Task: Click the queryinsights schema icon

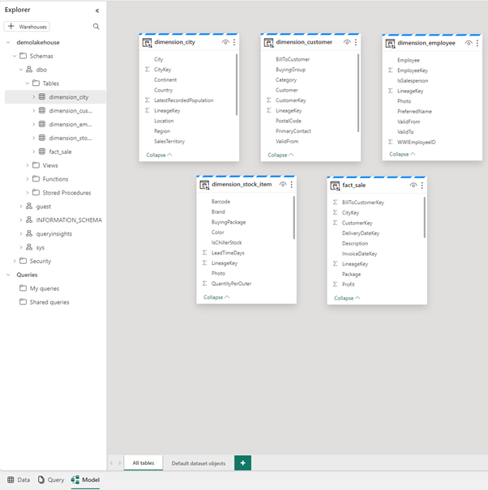Action: (x=29, y=233)
